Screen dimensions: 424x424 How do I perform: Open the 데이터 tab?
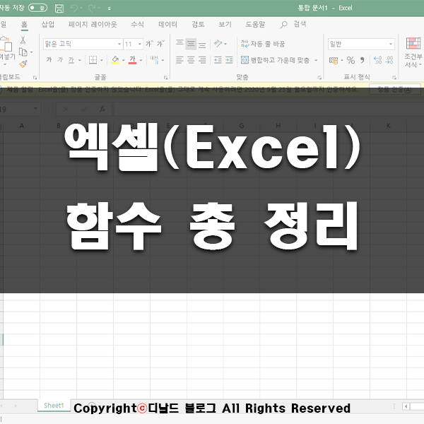coord(167,24)
